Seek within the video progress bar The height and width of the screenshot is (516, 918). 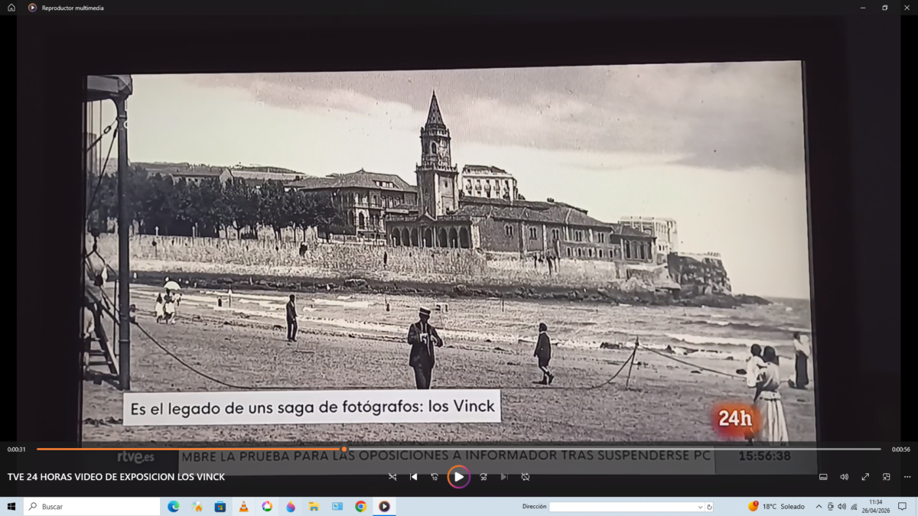[459, 449]
